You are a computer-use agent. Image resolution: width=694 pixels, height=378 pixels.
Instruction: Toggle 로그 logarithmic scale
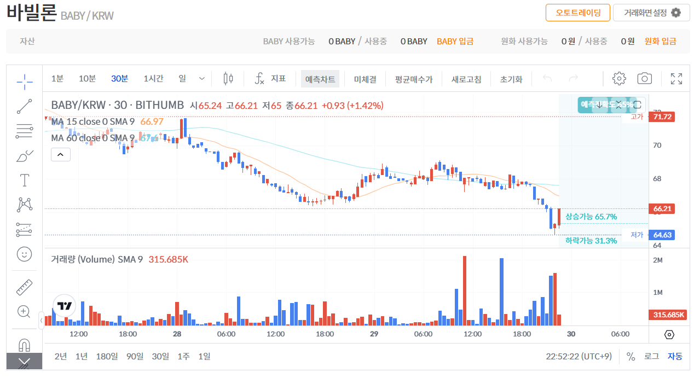click(x=651, y=356)
